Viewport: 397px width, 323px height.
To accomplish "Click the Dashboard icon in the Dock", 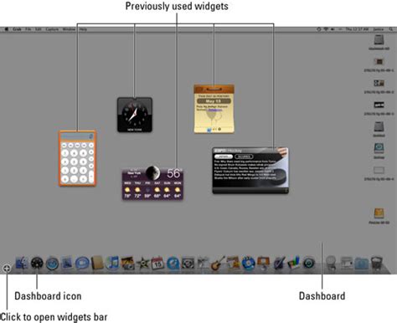I will click(37, 264).
